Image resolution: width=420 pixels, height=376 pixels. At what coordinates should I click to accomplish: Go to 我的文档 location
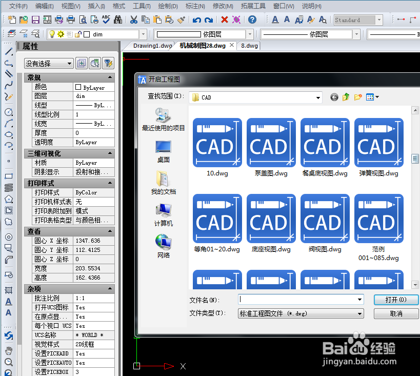click(x=163, y=183)
